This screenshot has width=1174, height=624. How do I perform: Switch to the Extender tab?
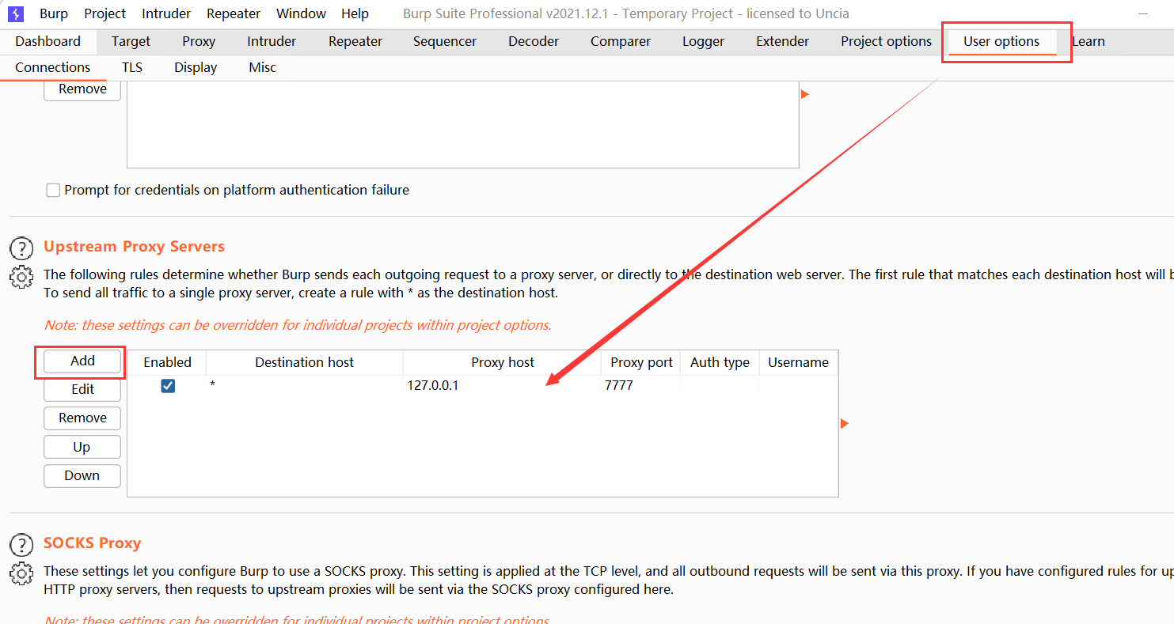783,41
